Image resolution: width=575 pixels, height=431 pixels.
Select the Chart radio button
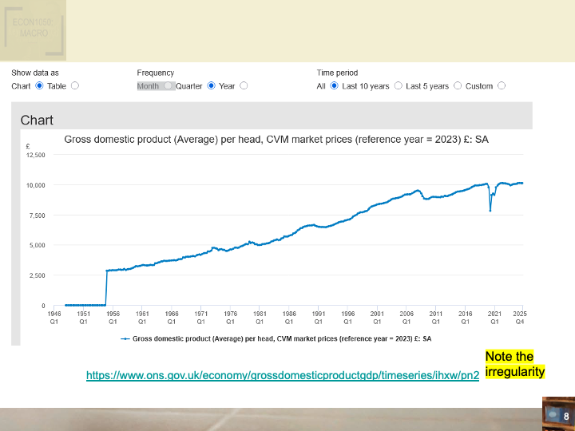(x=39, y=86)
